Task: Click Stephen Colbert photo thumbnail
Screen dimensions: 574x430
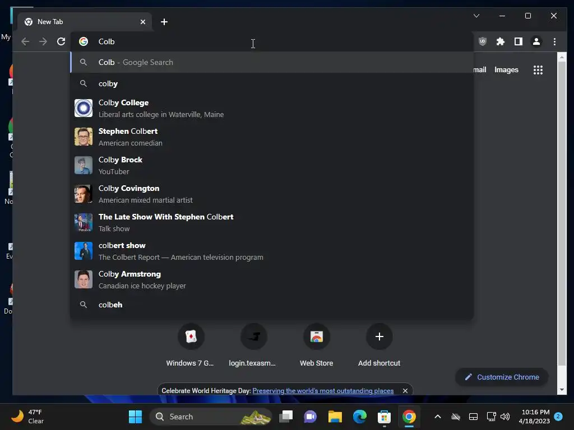Action: pyautogui.click(x=84, y=137)
